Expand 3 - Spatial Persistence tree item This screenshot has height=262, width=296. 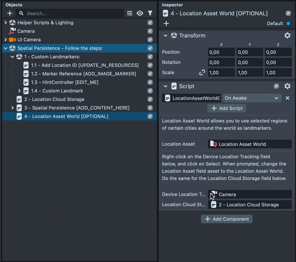pyautogui.click(x=12, y=108)
